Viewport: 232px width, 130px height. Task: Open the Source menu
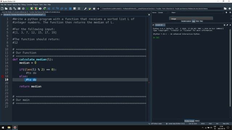pos(14,5)
